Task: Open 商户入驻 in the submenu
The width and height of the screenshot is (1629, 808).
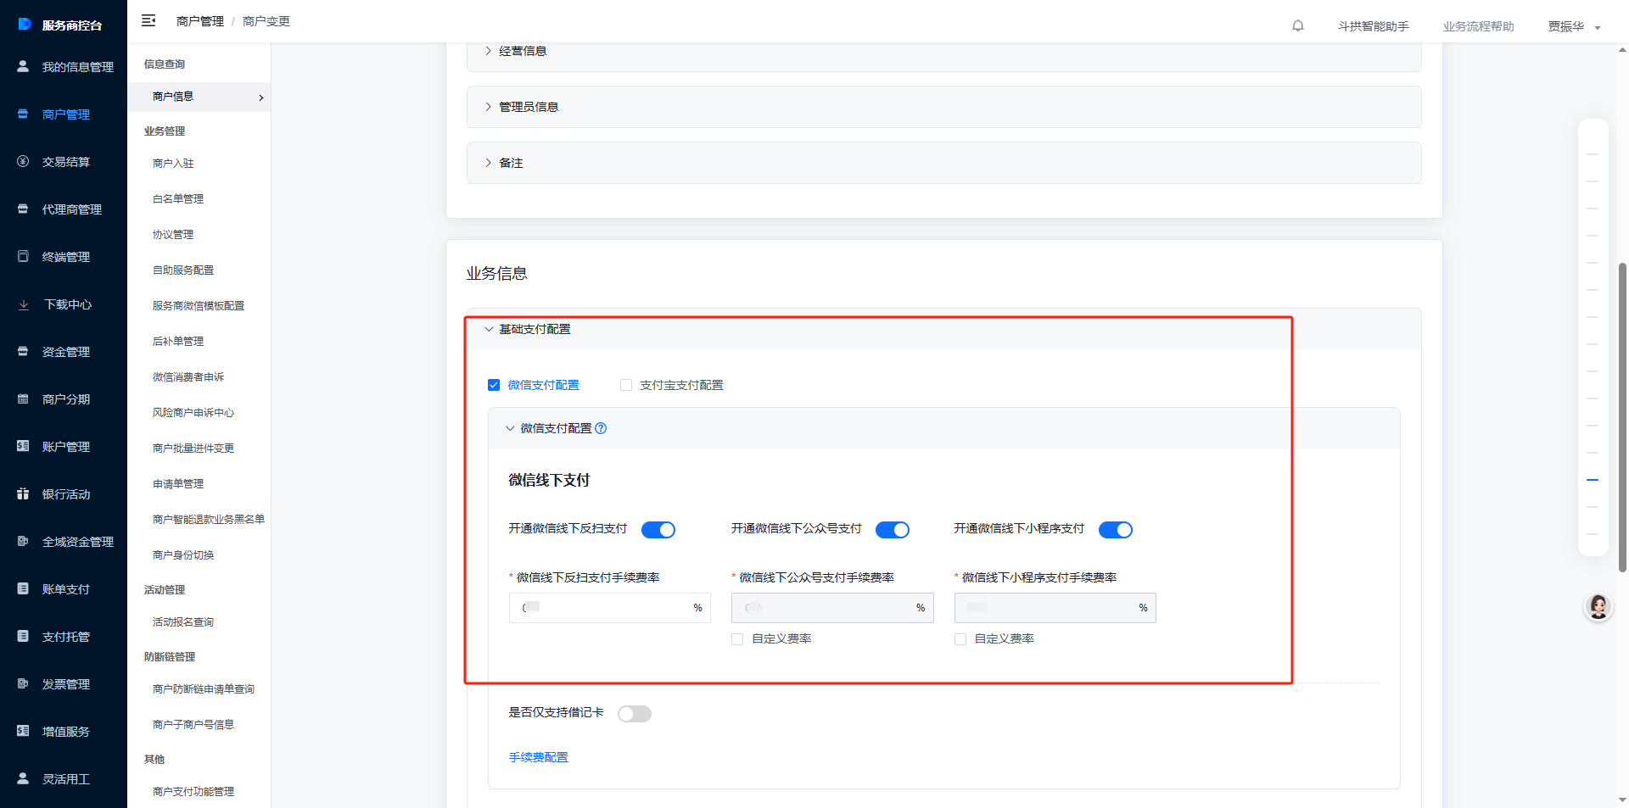Action: pos(173,164)
